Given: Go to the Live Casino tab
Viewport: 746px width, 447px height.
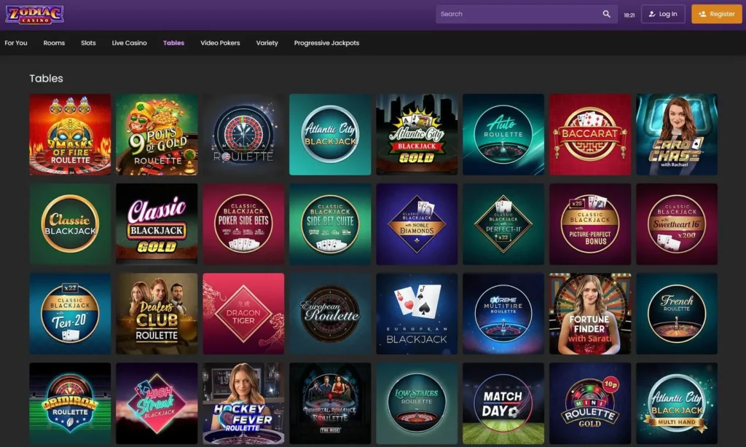Looking at the screenshot, I should pyautogui.click(x=130, y=43).
